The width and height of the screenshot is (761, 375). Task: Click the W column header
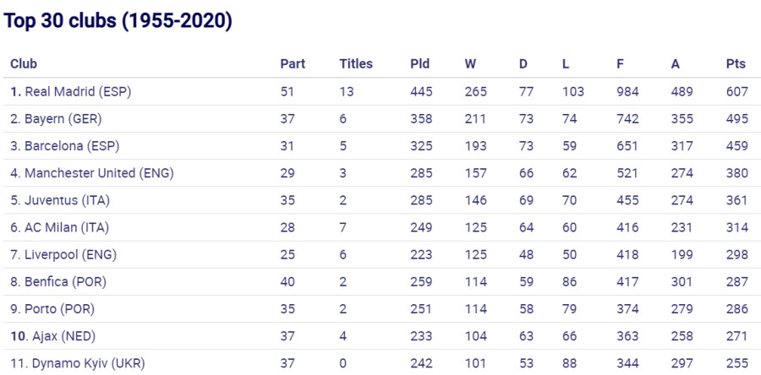click(x=470, y=64)
